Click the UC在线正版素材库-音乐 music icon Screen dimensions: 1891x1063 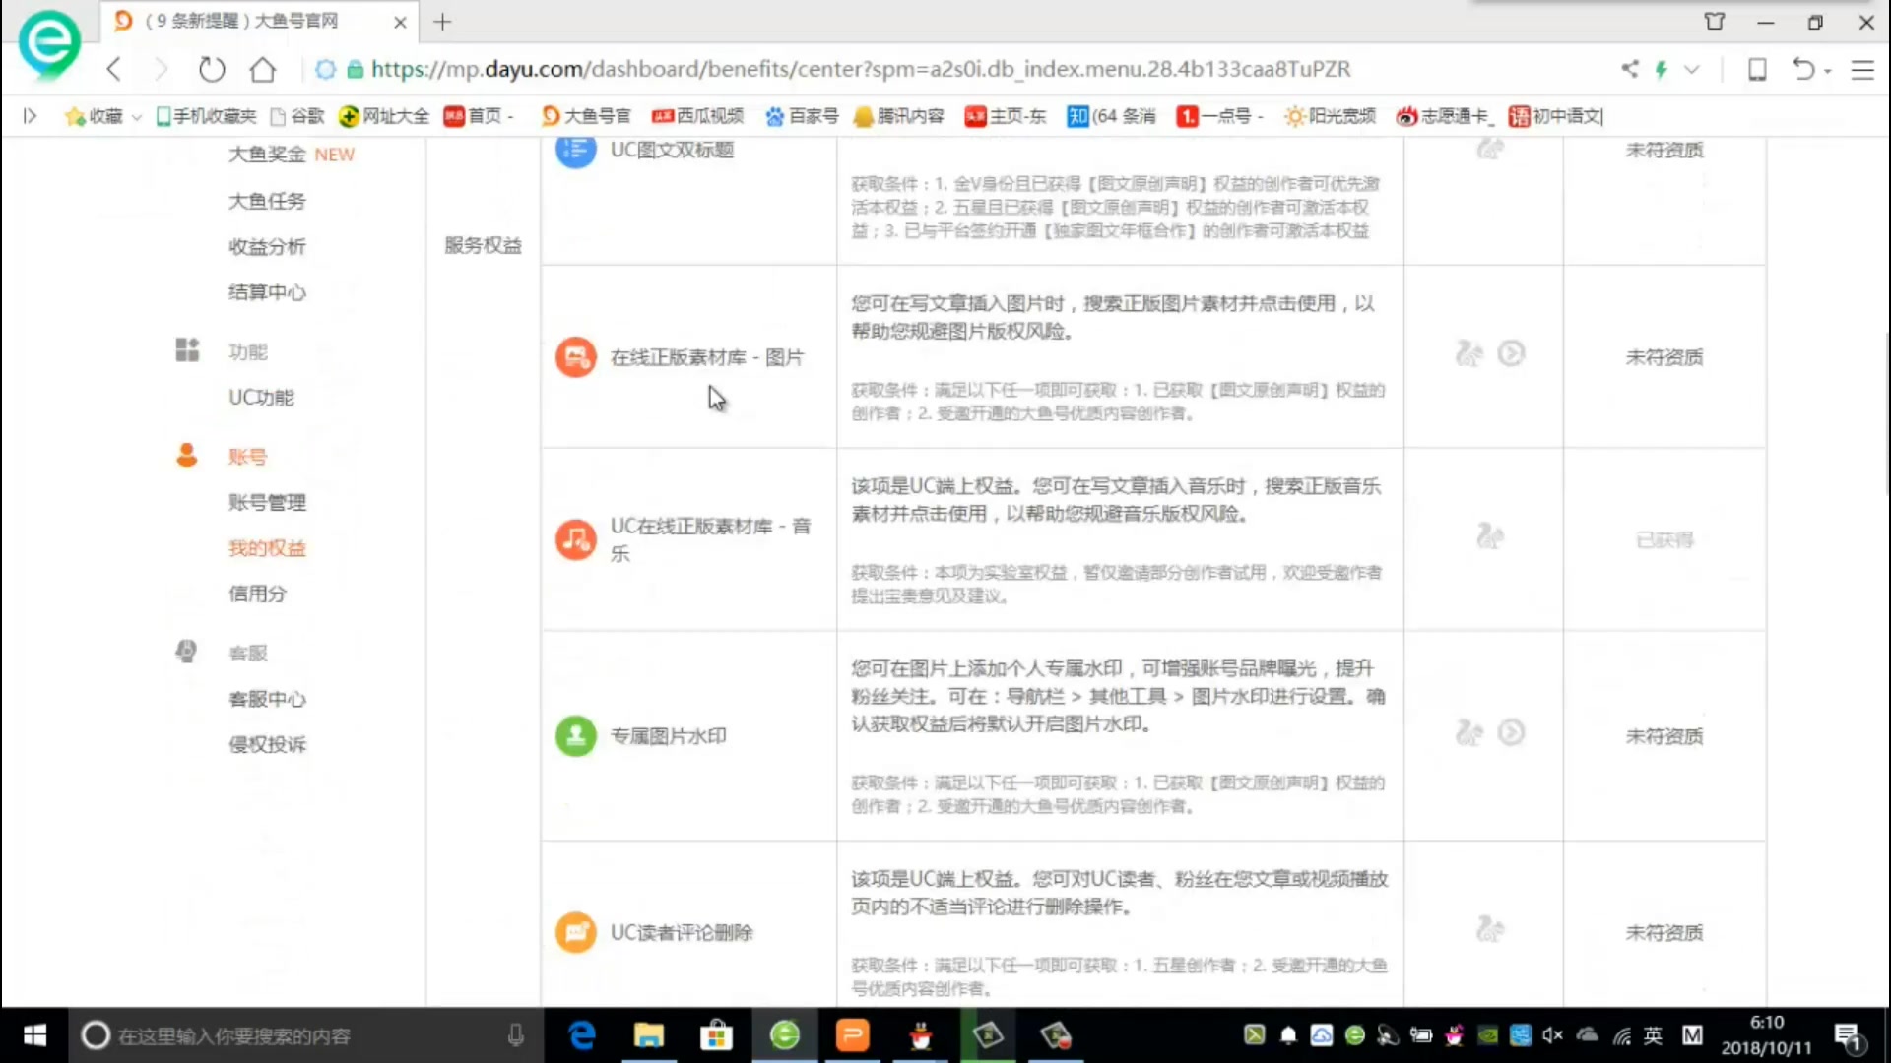tap(575, 539)
